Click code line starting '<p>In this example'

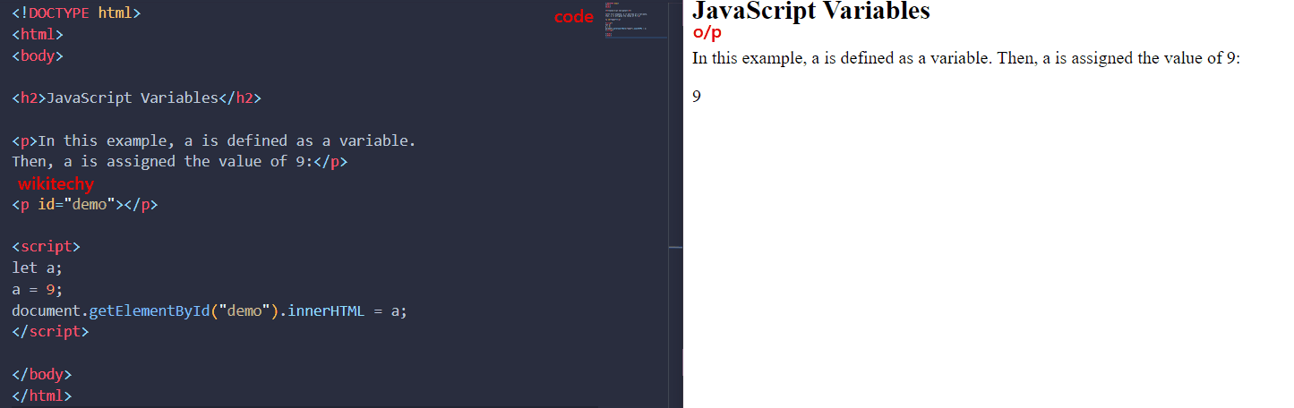[214, 140]
